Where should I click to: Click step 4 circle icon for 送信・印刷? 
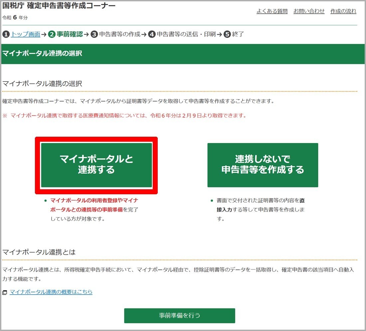152,34
